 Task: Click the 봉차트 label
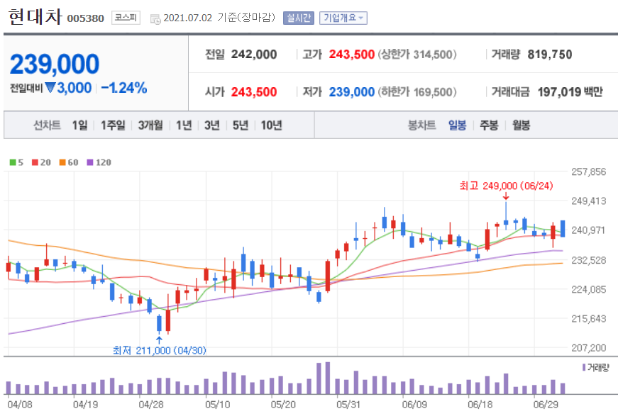421,125
